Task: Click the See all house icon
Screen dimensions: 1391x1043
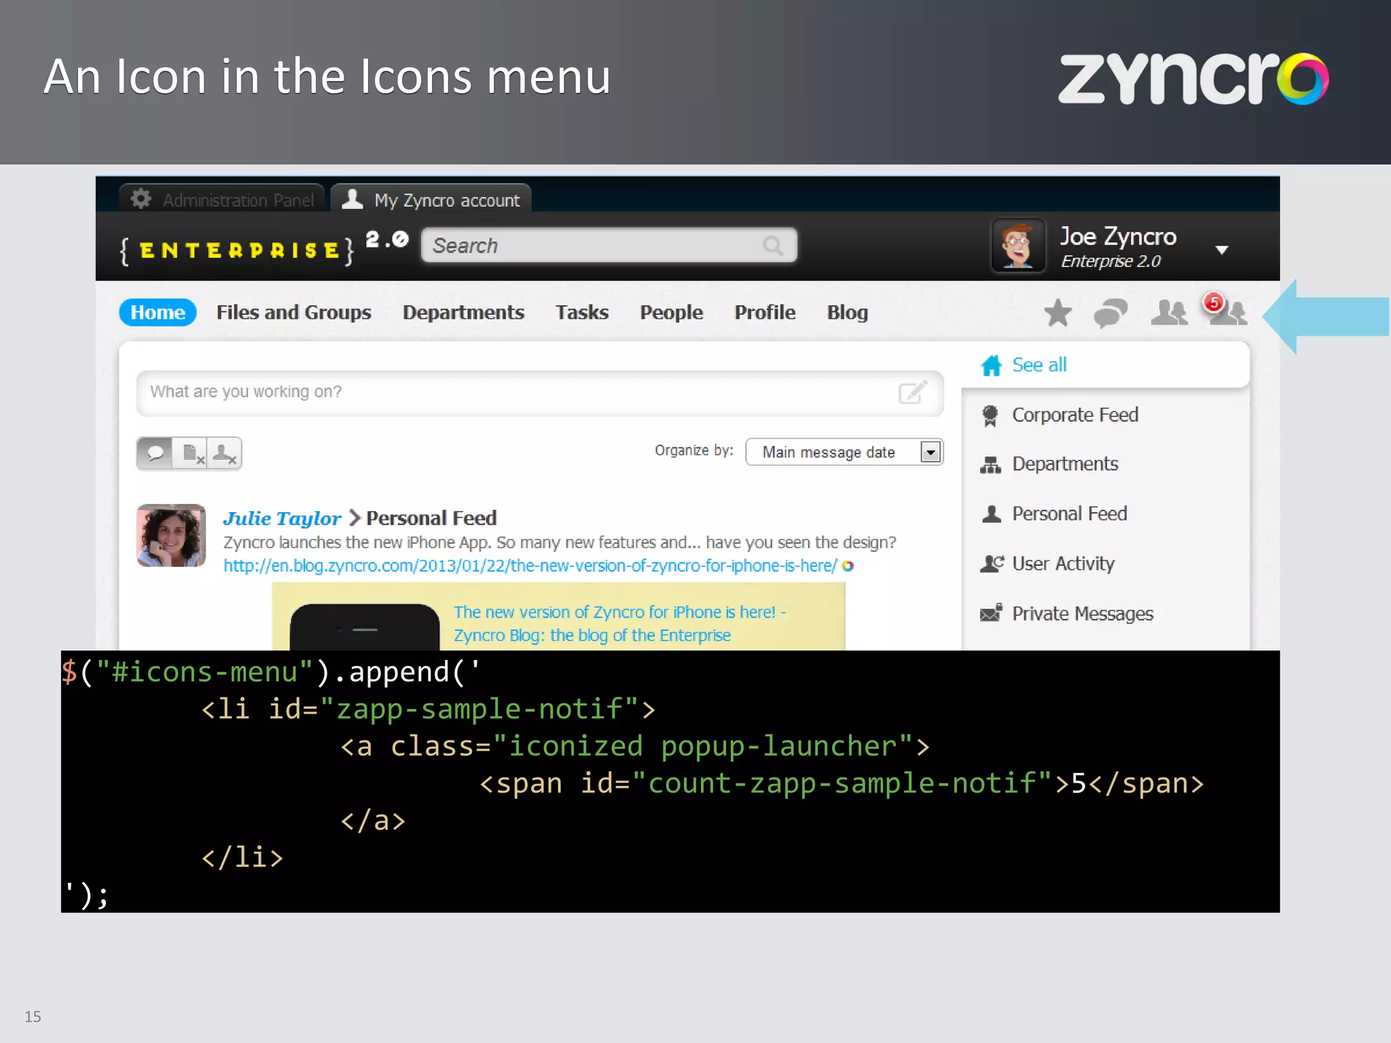Action: point(991,365)
